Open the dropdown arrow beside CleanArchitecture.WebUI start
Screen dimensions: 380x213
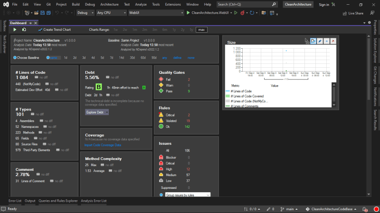pyautogui.click(x=231, y=13)
